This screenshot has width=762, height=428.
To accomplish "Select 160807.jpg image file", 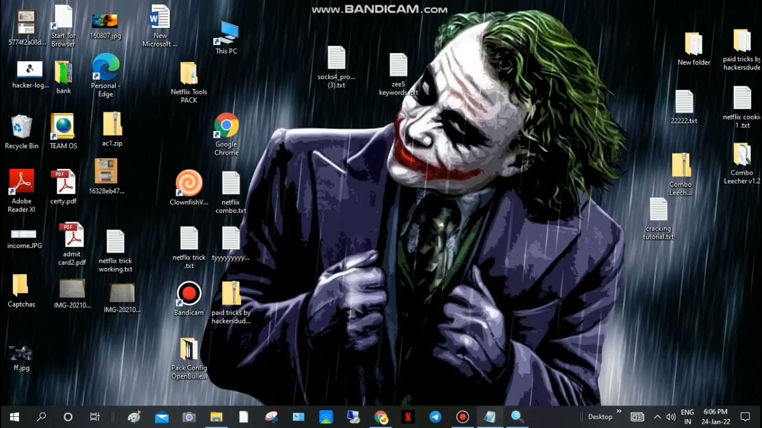I will pyautogui.click(x=105, y=26).
